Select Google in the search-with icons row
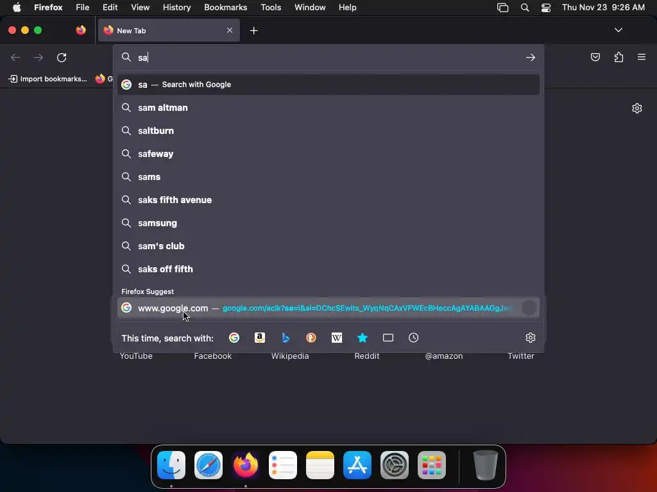657x492 pixels. 234,338
